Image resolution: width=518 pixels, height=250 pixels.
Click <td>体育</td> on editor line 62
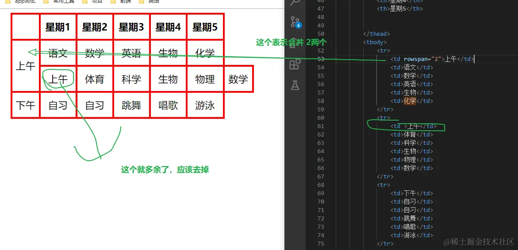point(412,135)
